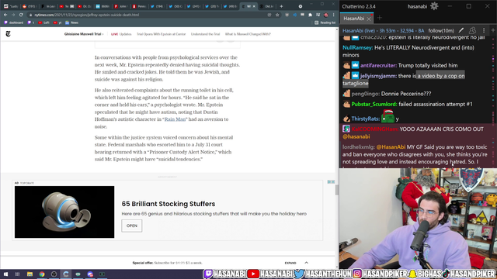The image size is (497, 279).
Task: Reload the nytimes page
Action: point(21,15)
